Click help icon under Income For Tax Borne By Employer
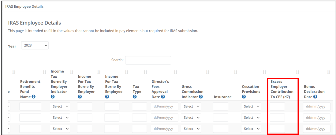Screen dimensions: 336x135 tap(80, 97)
